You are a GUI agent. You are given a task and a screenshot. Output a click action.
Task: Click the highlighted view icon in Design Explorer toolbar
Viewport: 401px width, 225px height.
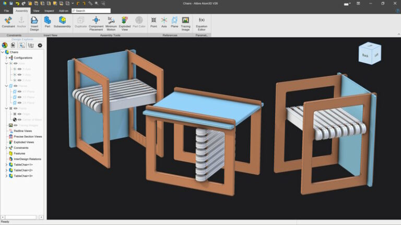(x=22, y=45)
